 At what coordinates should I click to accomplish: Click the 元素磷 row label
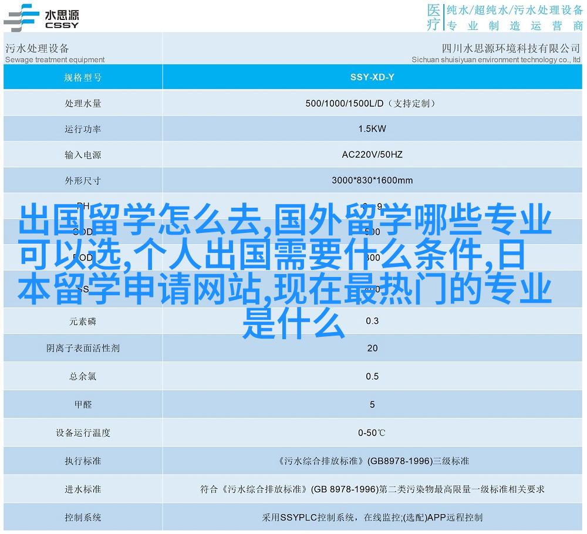[x=83, y=322]
